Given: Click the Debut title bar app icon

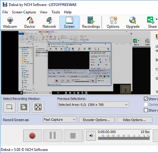Looking at the screenshot, I should [5, 5].
